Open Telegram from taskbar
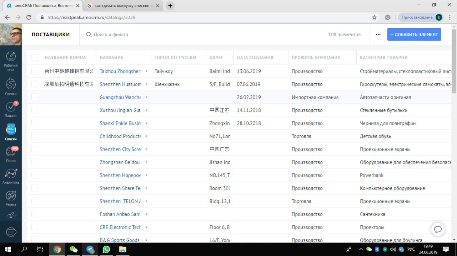Image resolution: width=457 pixels, height=256 pixels. 90,249
